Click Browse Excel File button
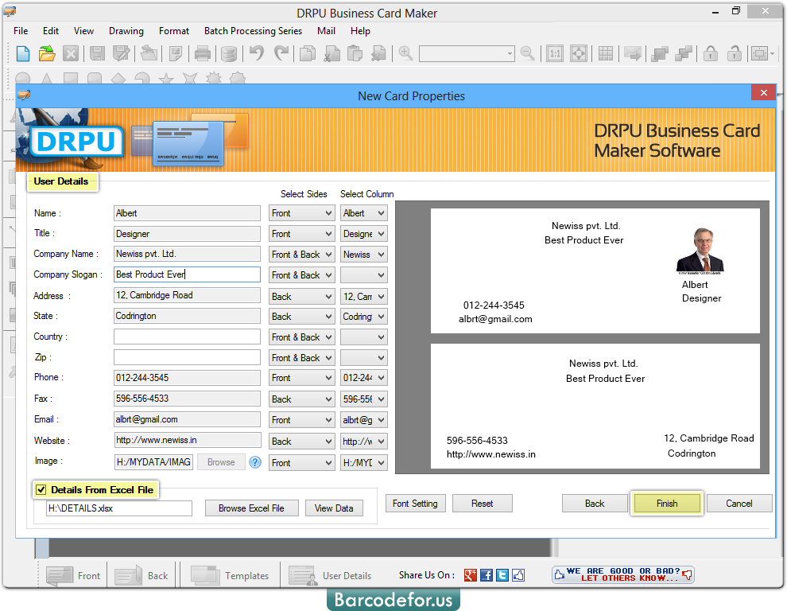 click(x=251, y=508)
